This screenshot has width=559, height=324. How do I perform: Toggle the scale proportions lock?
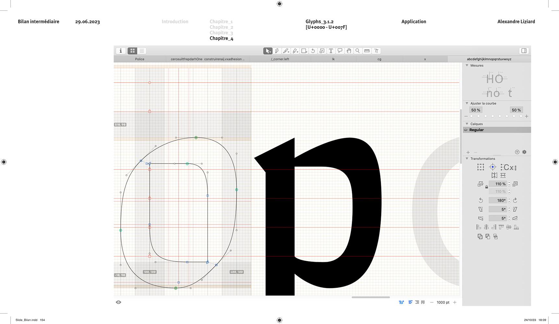pos(486,187)
